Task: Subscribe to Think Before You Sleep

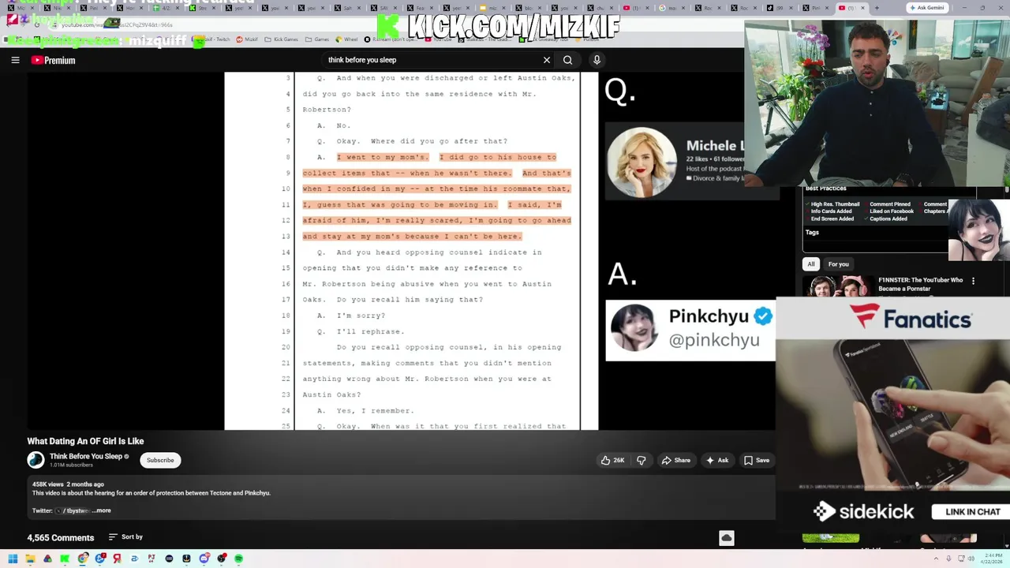Action: 160,460
